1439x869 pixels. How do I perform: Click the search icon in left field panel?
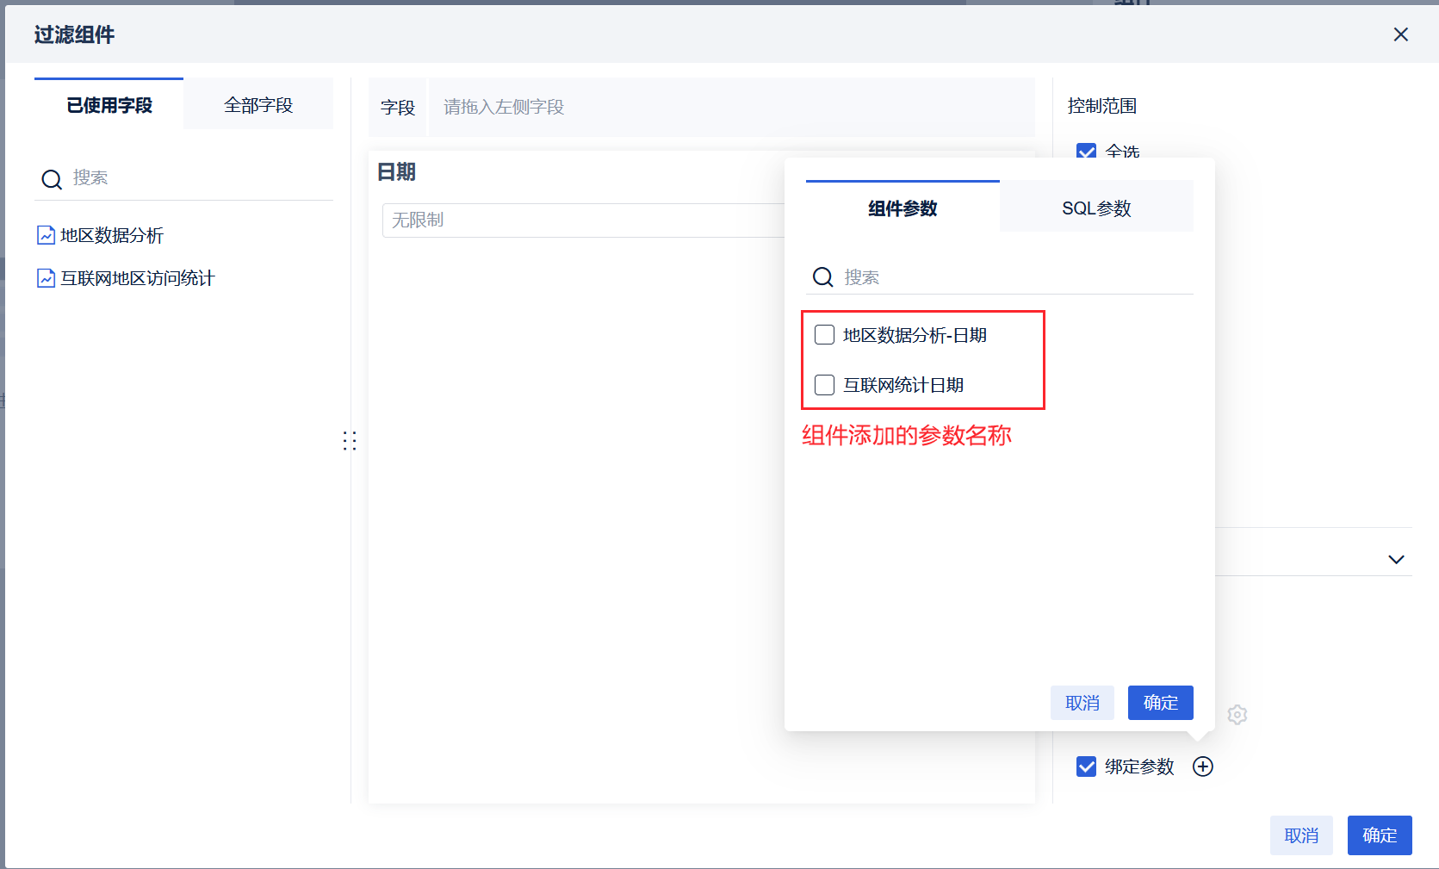point(52,179)
